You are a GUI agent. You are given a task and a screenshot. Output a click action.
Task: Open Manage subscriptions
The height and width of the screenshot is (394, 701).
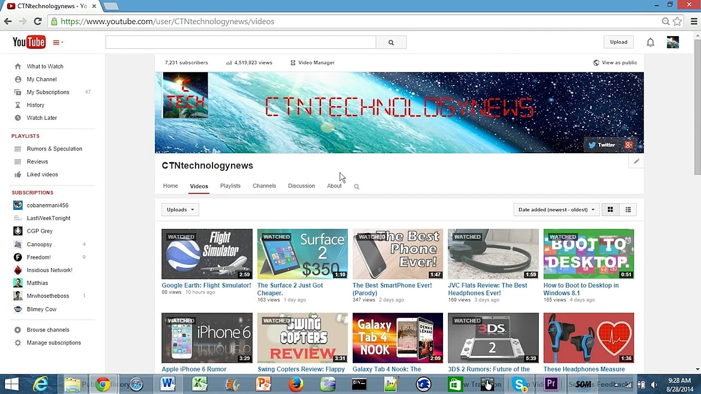[54, 343]
